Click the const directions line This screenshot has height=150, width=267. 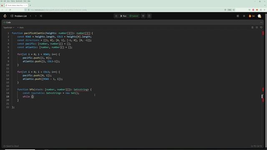(x=54, y=40)
